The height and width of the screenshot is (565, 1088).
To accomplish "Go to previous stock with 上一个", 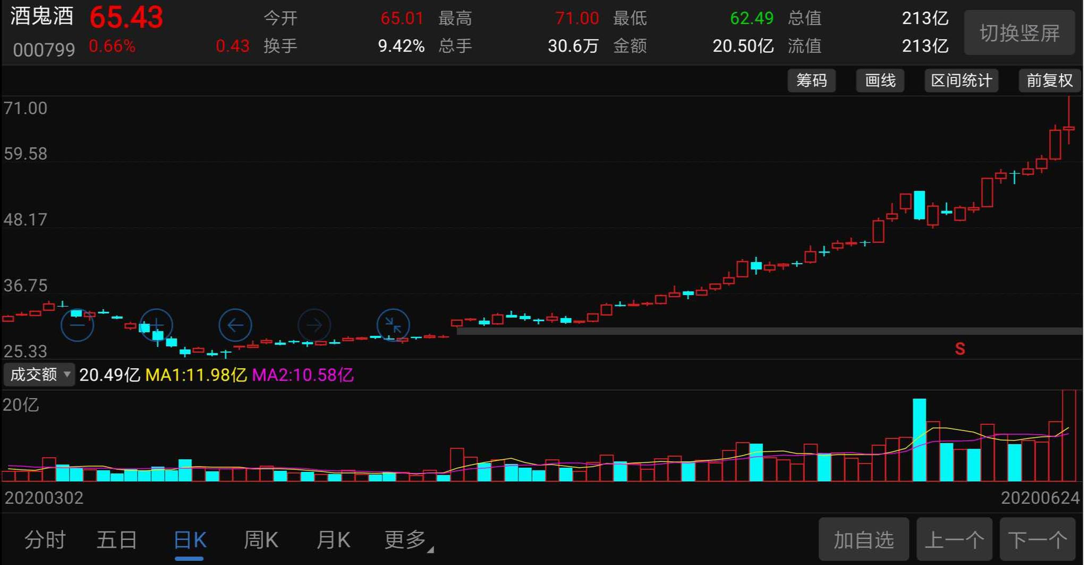I will coord(955,539).
